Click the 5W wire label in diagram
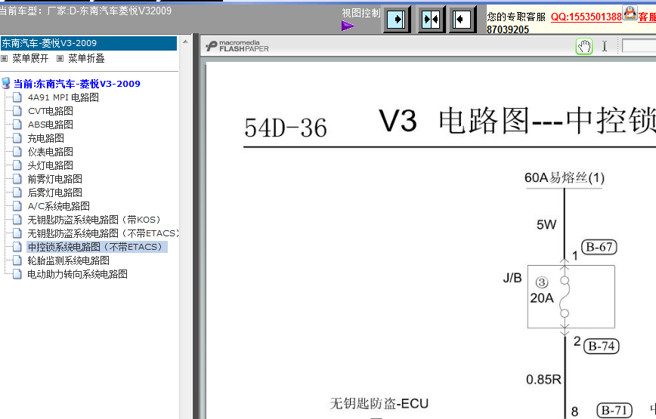The height and width of the screenshot is (419, 656). (x=546, y=225)
